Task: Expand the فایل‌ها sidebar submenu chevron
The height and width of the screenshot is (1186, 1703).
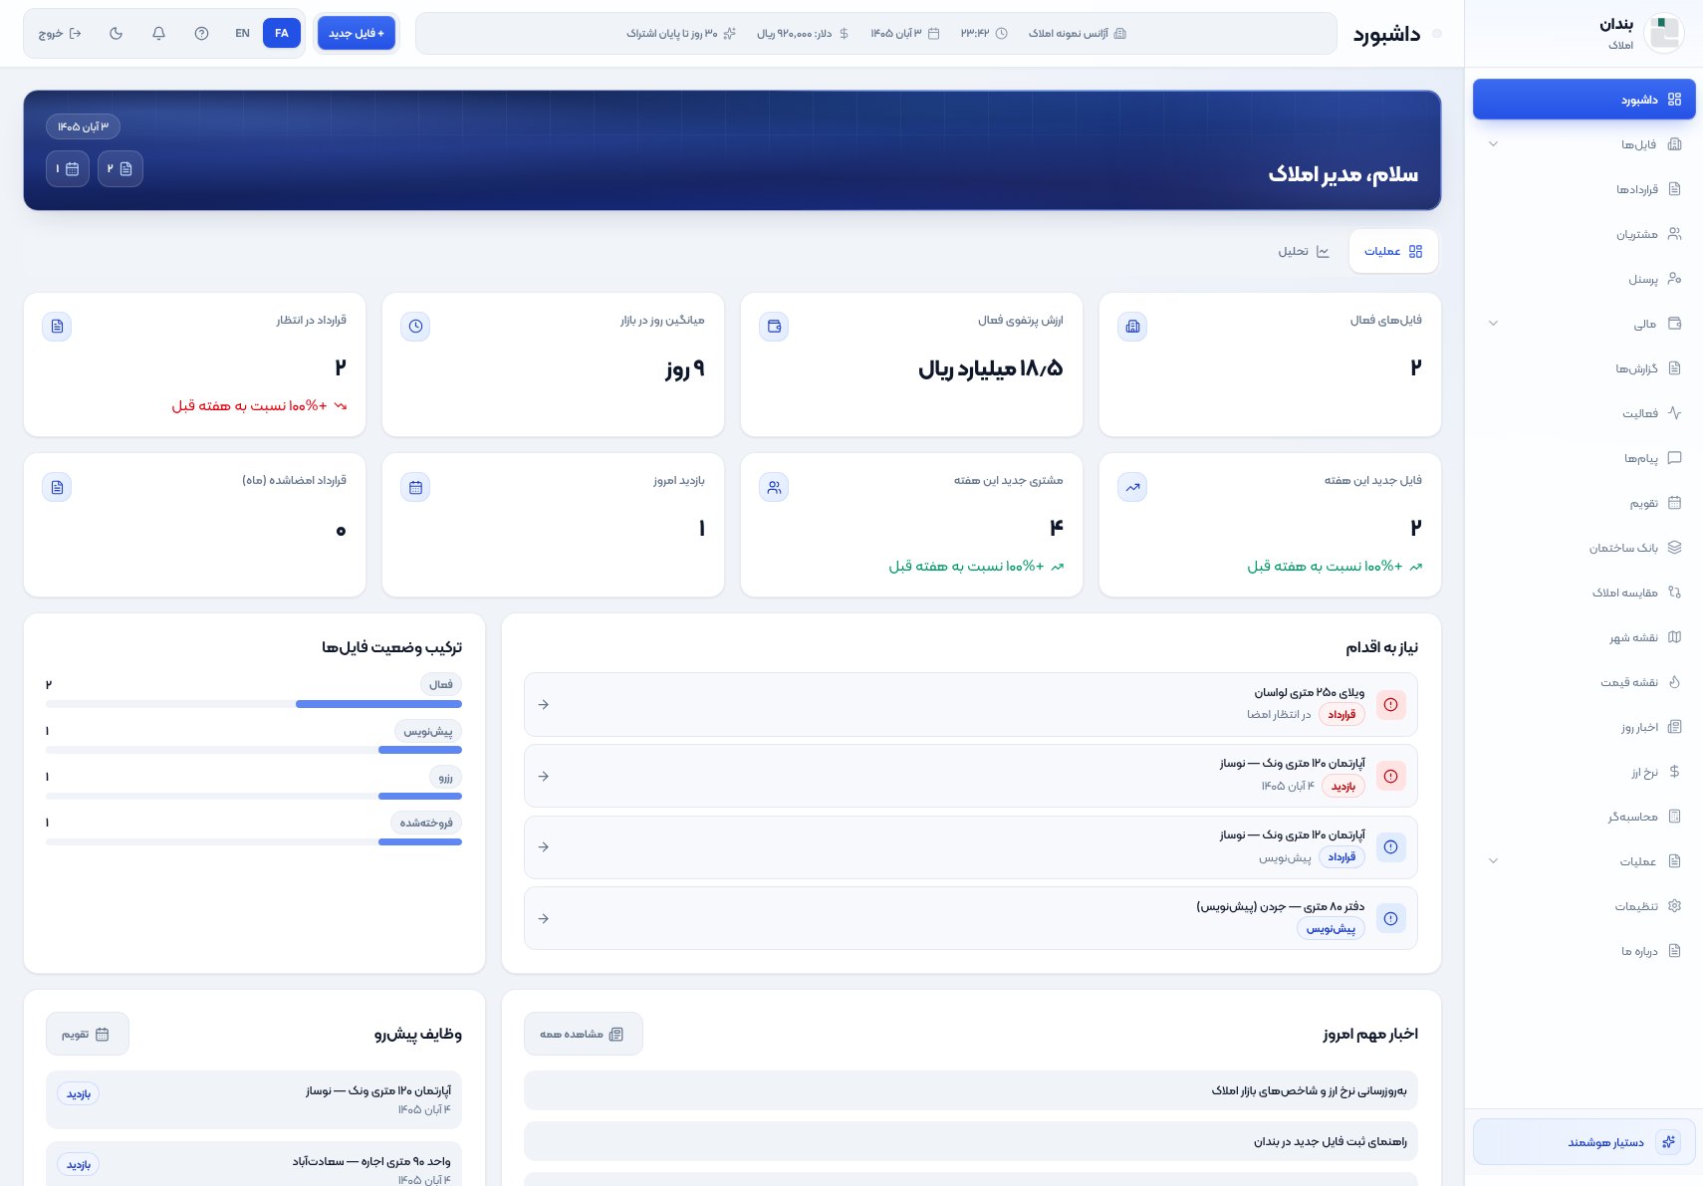Action: click(x=1493, y=144)
